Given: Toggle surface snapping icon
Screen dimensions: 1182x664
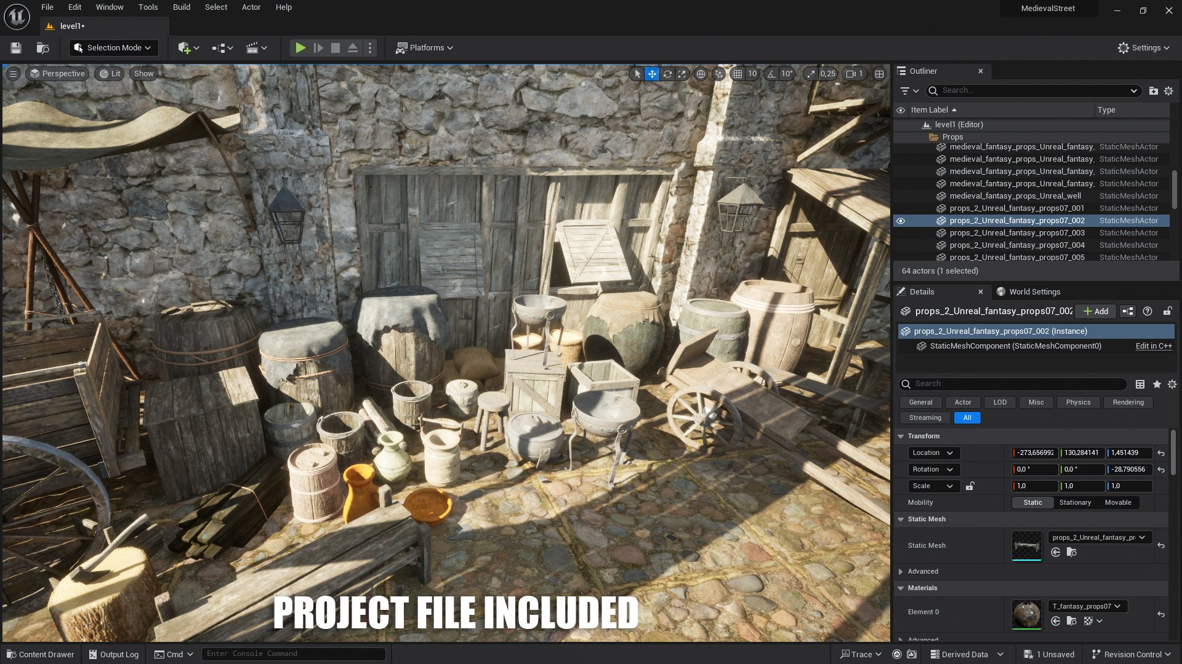Looking at the screenshot, I should [x=718, y=74].
